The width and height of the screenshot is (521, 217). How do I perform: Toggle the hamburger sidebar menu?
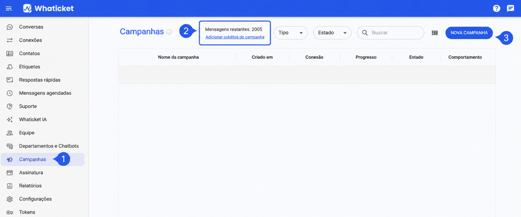tap(9, 8)
